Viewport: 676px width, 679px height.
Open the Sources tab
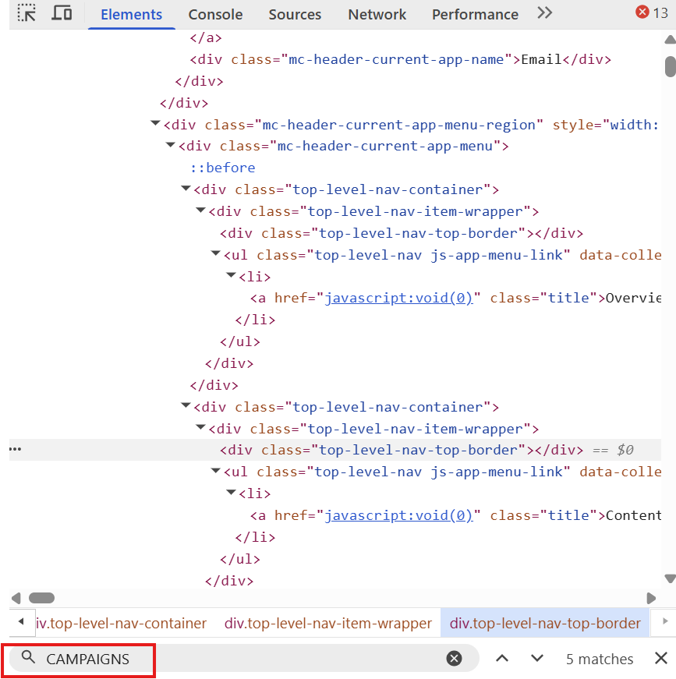tap(295, 14)
